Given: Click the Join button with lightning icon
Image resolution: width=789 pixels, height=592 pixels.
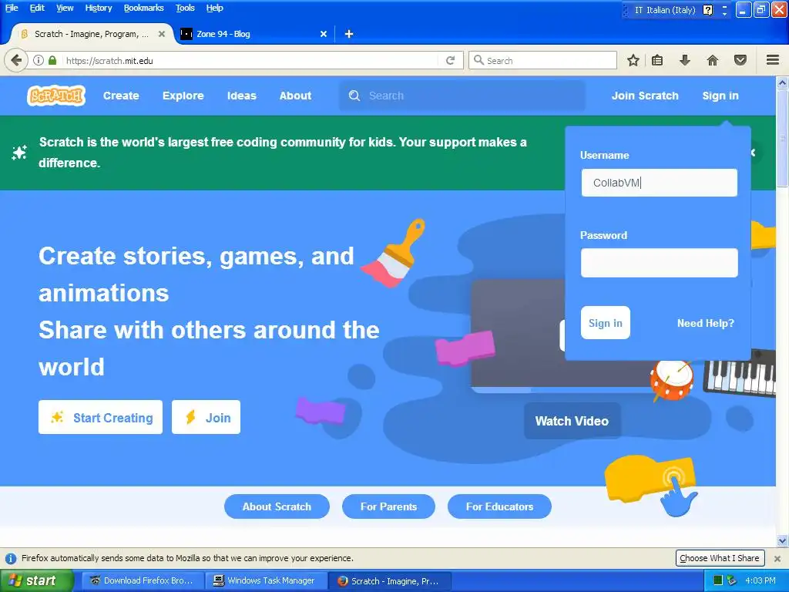Looking at the screenshot, I should click(206, 417).
